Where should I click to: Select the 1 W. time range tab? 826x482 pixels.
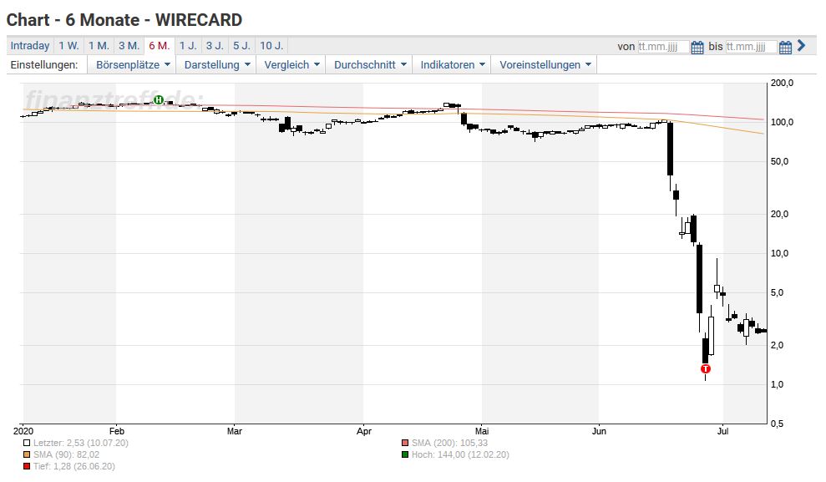(68, 46)
